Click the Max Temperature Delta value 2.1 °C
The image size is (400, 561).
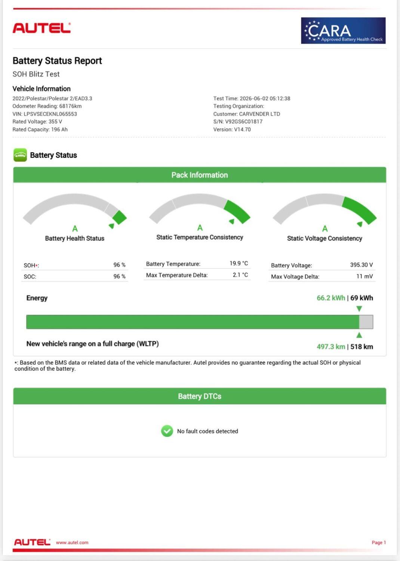click(240, 275)
